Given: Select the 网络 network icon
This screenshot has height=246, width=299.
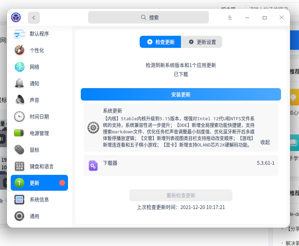Looking at the screenshot, I should coord(20,67).
